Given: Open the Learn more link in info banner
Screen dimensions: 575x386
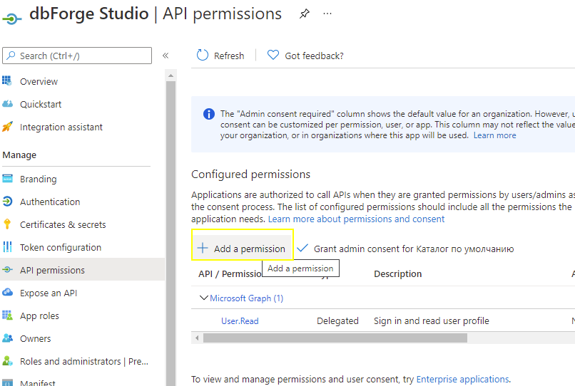Looking at the screenshot, I should (x=494, y=135).
